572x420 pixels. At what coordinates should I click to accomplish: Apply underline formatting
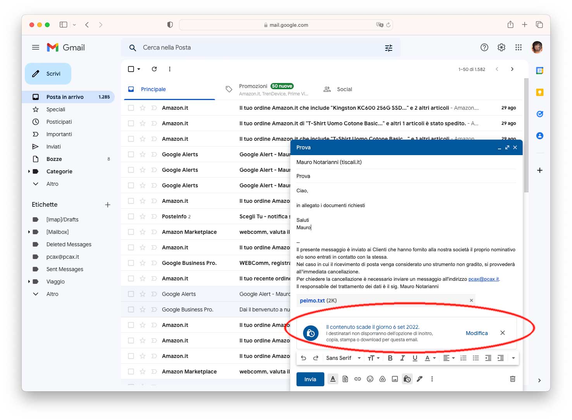pyautogui.click(x=415, y=358)
